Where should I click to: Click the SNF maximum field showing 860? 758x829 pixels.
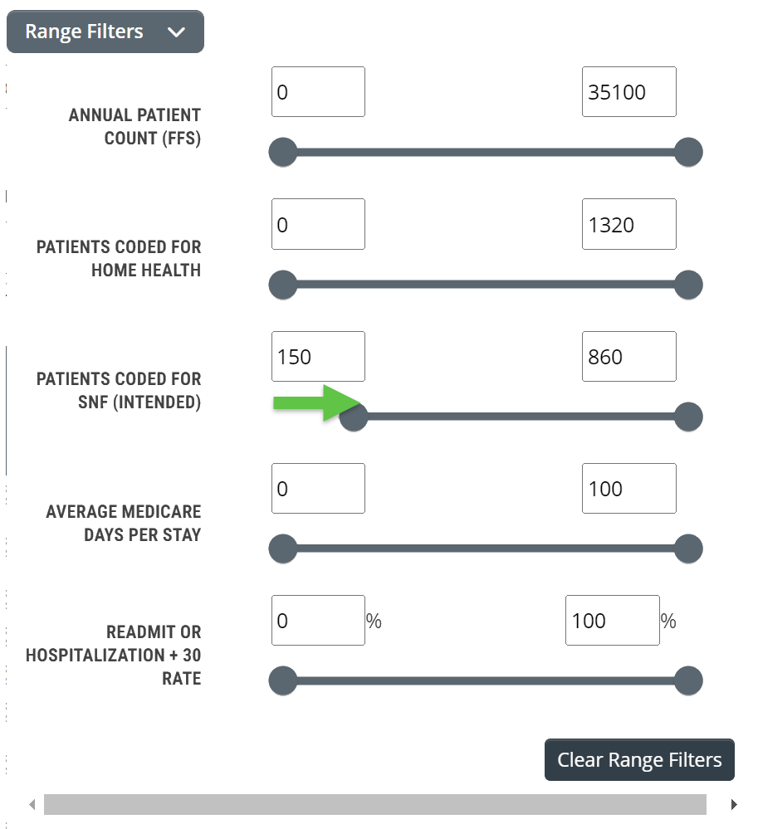[629, 356]
